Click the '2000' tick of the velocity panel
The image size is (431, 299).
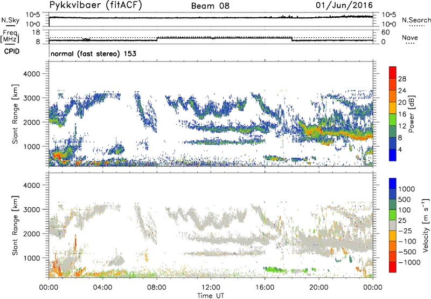point(32,234)
